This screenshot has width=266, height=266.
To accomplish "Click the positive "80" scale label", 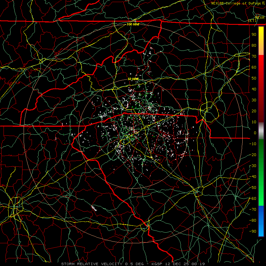I will (x=254, y=46).
